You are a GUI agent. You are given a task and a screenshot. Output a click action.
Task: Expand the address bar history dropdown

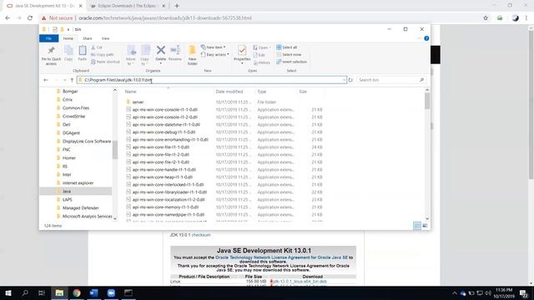click(x=344, y=80)
